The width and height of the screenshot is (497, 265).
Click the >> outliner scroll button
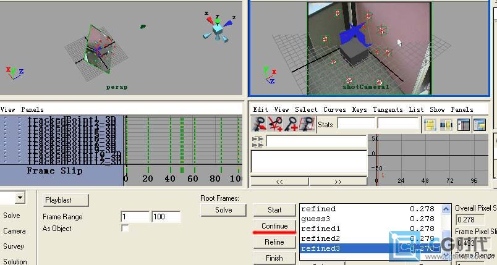coord(338,182)
